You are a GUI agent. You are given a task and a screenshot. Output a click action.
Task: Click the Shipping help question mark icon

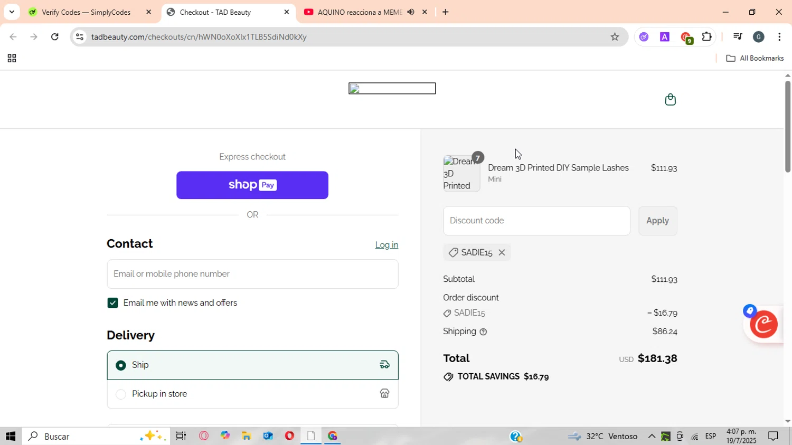tap(483, 332)
